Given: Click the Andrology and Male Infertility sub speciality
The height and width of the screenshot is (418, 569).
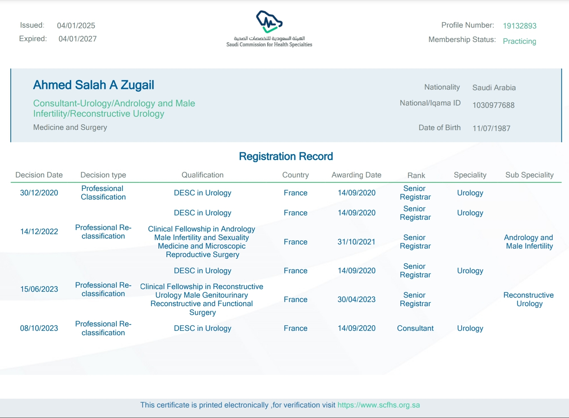Looking at the screenshot, I should pyautogui.click(x=529, y=242).
